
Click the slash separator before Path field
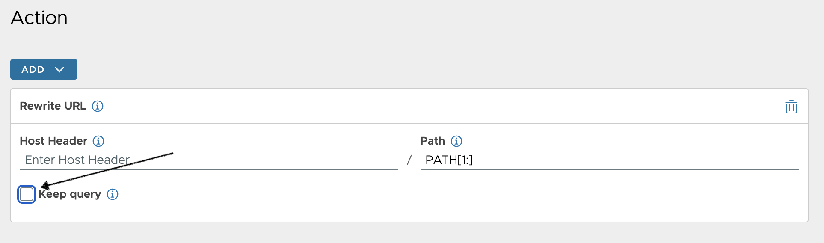(x=409, y=160)
